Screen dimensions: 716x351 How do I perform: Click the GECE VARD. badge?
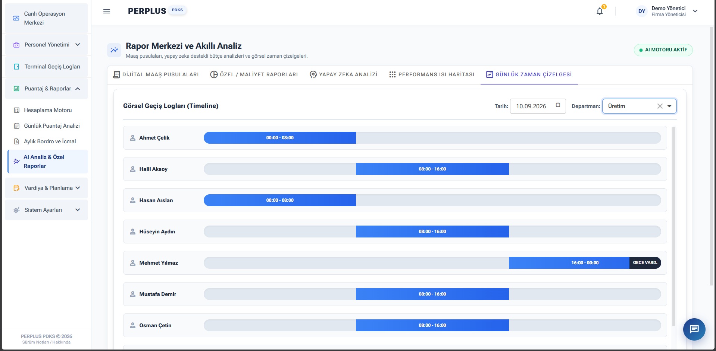(x=645, y=263)
